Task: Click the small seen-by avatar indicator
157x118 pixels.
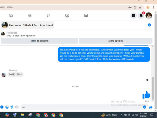Action: point(147,80)
